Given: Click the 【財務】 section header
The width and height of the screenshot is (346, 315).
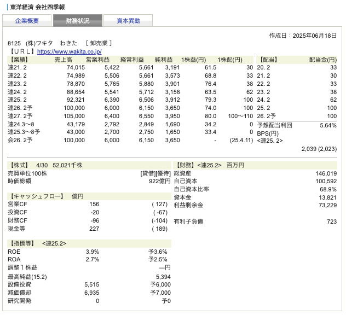Looking at the screenshot, I should pyautogui.click(x=184, y=165).
